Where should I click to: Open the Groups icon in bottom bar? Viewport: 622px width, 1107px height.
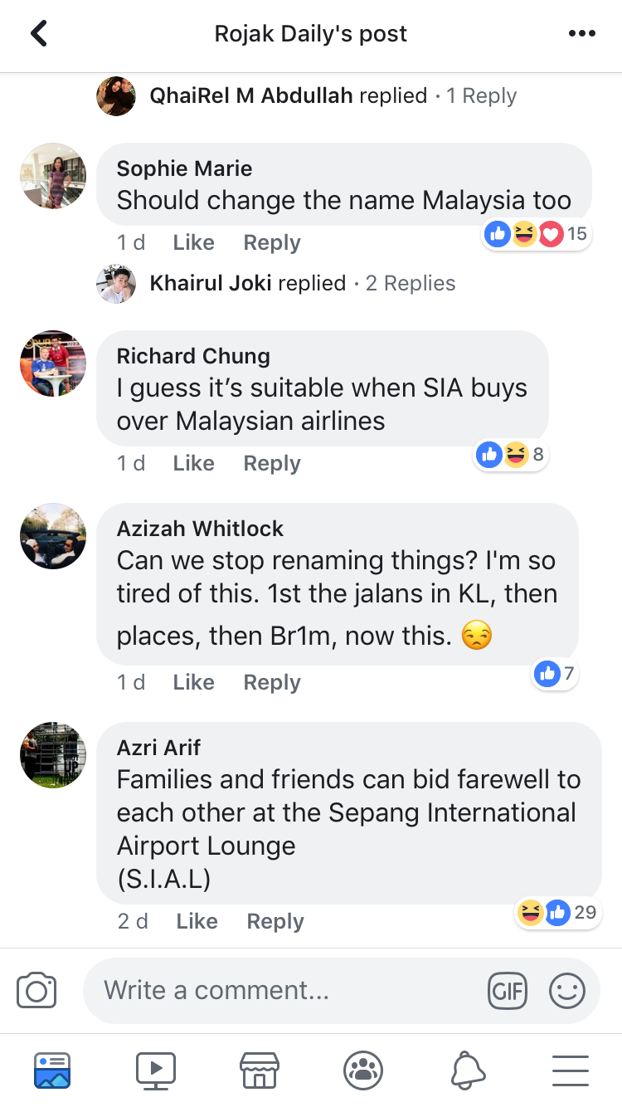362,1070
